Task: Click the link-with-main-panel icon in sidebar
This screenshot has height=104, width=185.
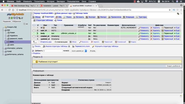Action: (x=27, y=24)
